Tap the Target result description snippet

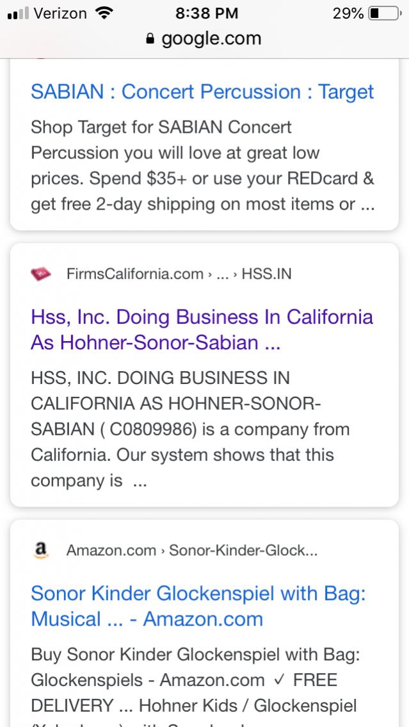pos(202,166)
